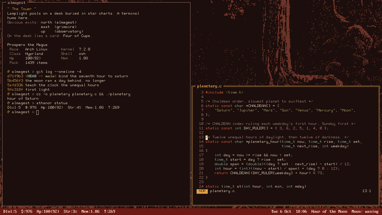This screenshot has height=215, width=382.
Task: Select commit hash 9fc318f in git log
Action: (15, 90)
